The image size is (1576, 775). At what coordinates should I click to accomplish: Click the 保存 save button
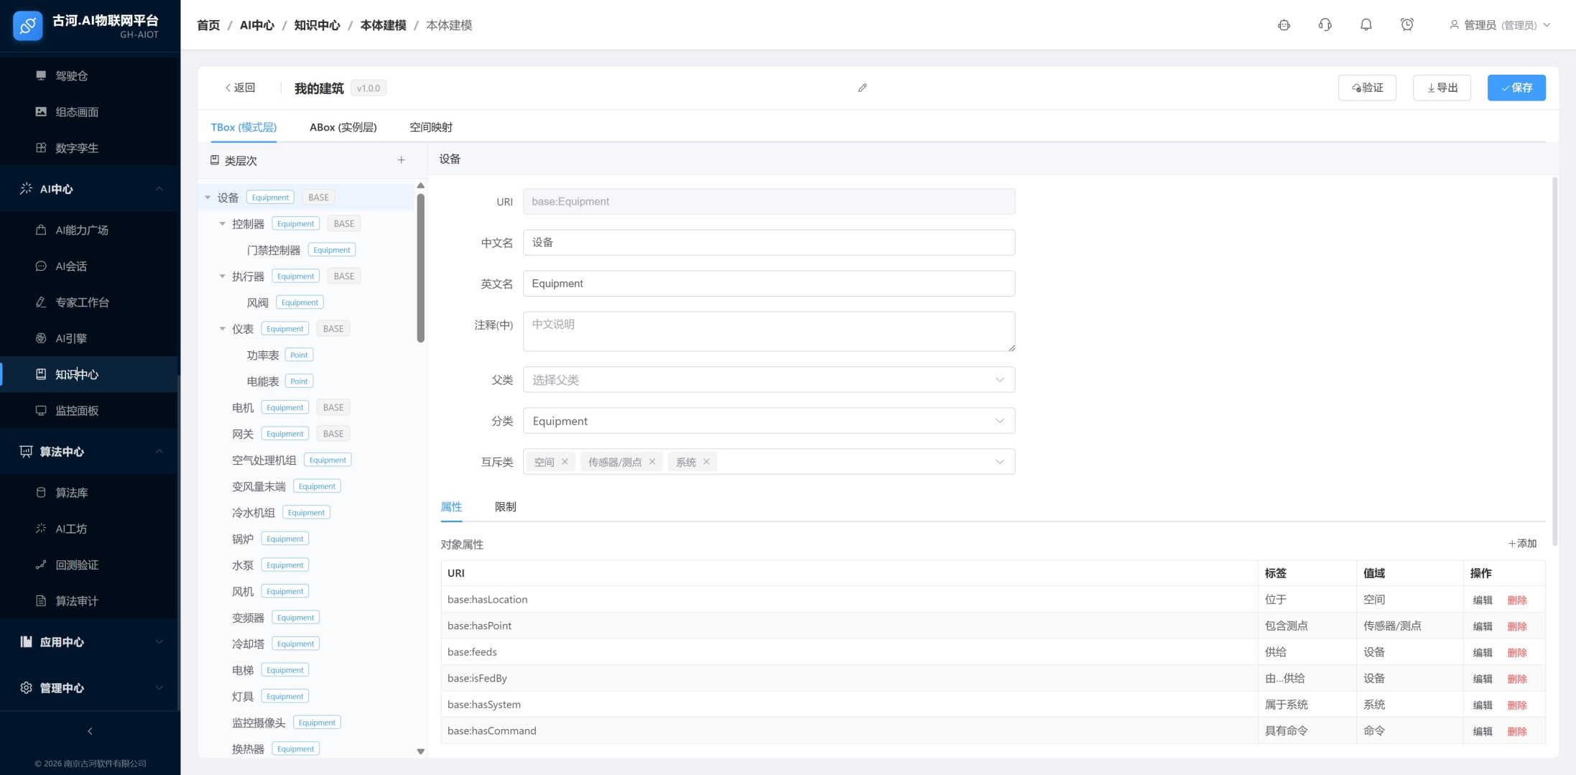(1516, 88)
